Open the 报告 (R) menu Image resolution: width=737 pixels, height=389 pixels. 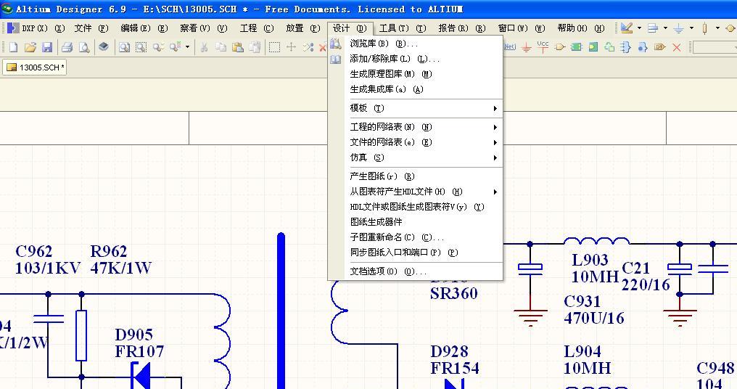(462, 28)
